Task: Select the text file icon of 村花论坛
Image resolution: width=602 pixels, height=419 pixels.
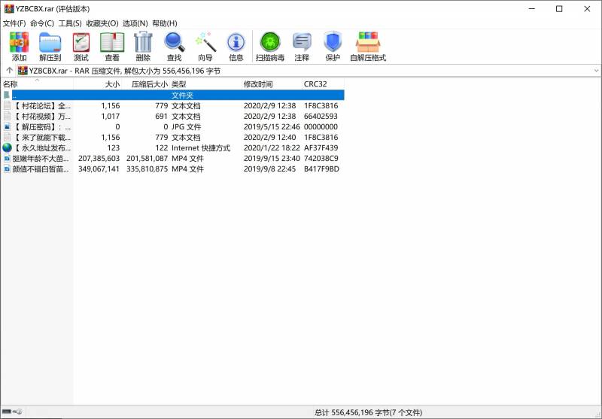Action: coord(7,105)
